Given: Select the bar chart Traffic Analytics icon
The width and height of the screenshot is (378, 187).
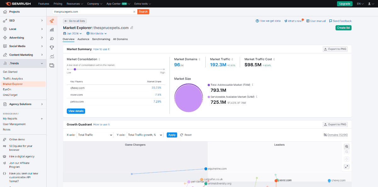Looking at the screenshot, I should pos(52,29).
